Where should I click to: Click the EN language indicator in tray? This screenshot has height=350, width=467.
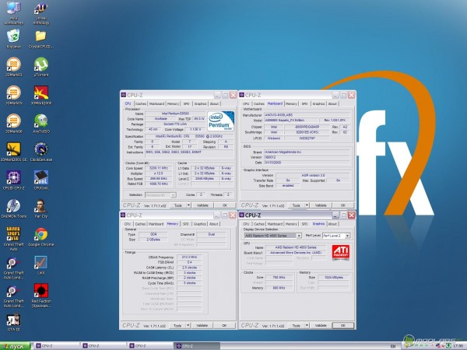(393, 346)
